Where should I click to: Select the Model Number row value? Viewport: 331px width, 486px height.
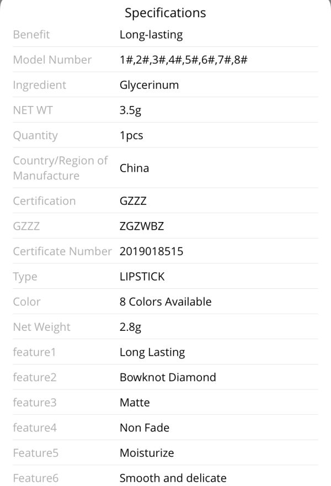pyautogui.click(x=184, y=60)
